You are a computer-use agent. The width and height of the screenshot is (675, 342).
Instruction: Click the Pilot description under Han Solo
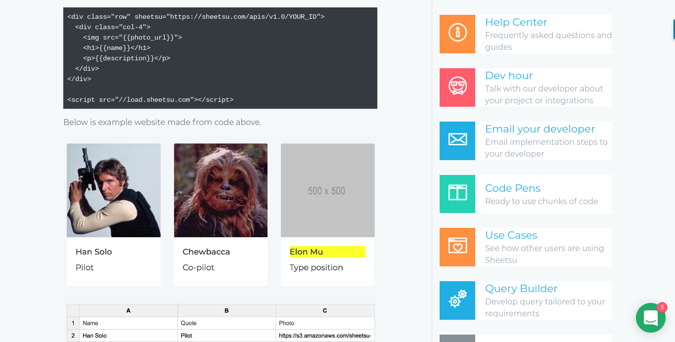(x=85, y=267)
